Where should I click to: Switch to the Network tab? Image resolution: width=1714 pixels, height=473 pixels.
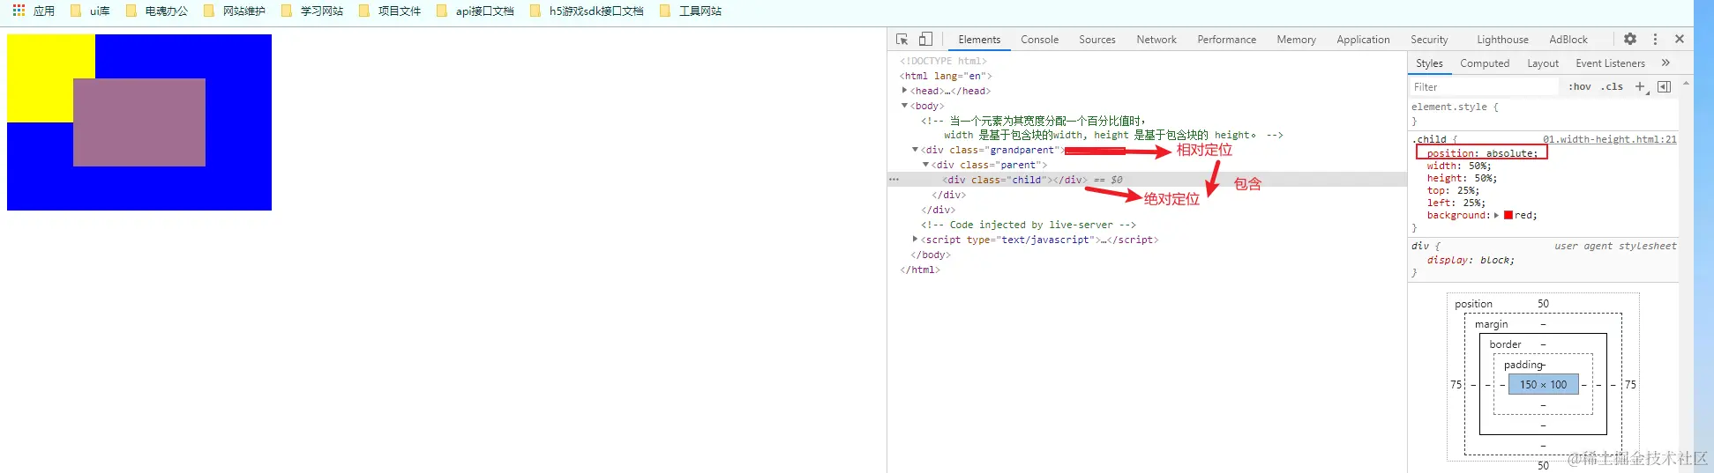[1156, 40]
